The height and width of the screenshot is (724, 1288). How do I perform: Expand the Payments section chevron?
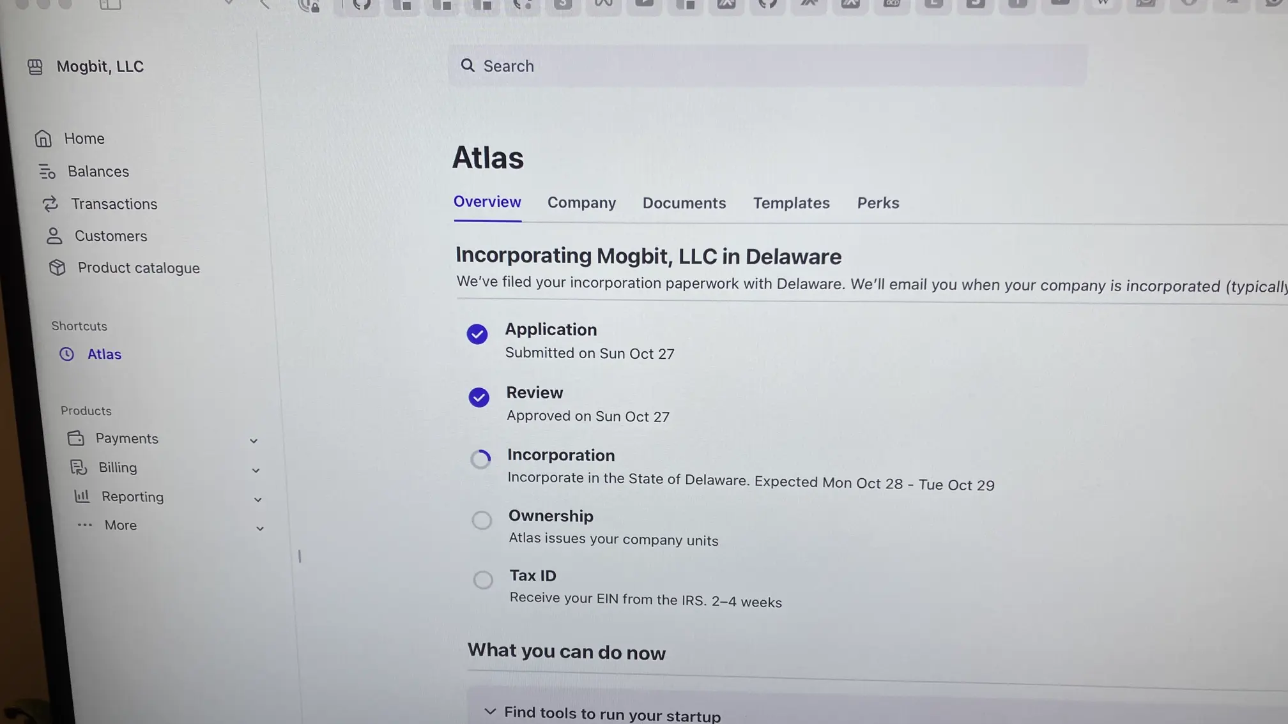point(254,441)
